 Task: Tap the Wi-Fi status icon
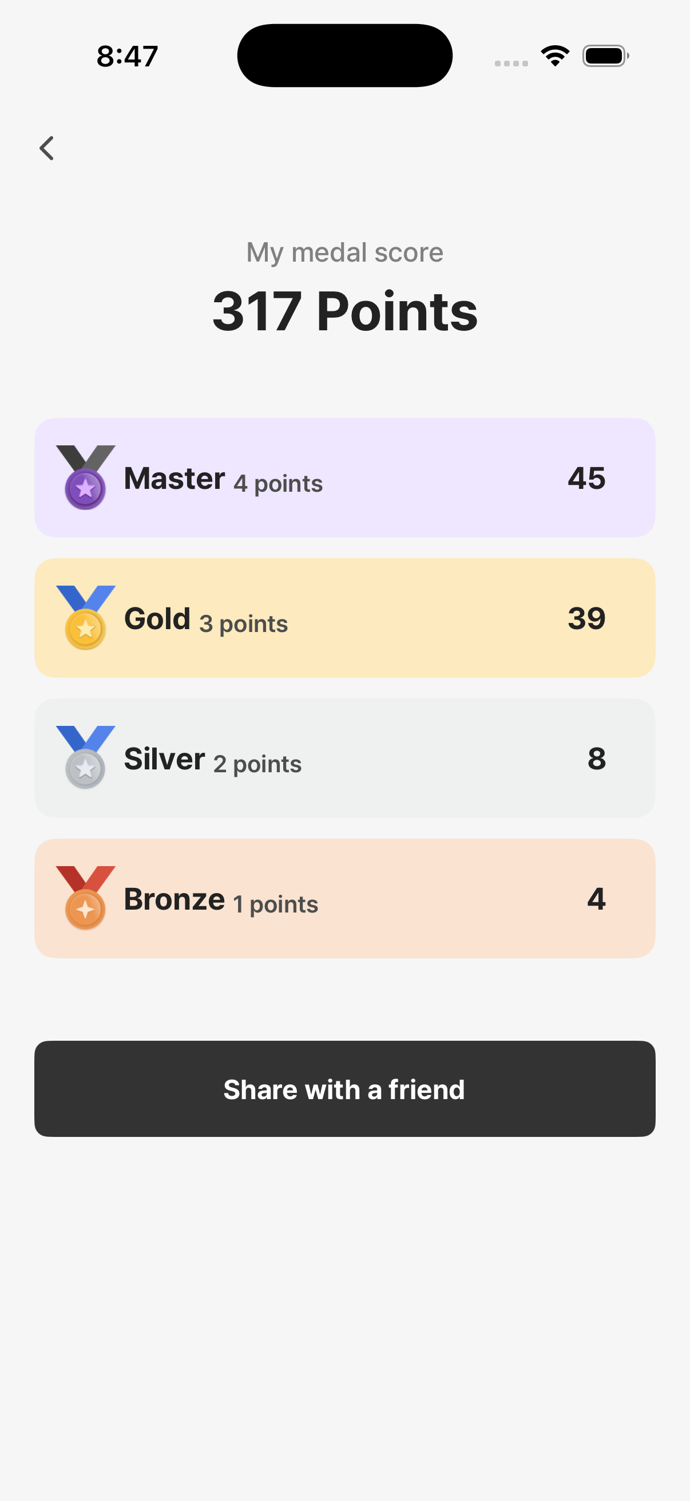click(x=554, y=54)
